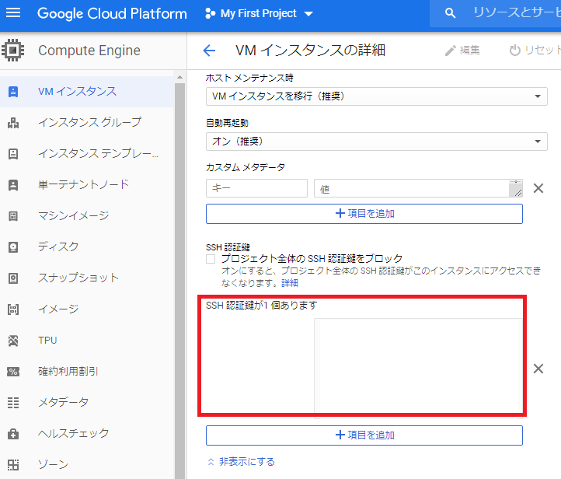Click the sidebar vertical scrollbar
561x479 pixels.
coord(179,281)
